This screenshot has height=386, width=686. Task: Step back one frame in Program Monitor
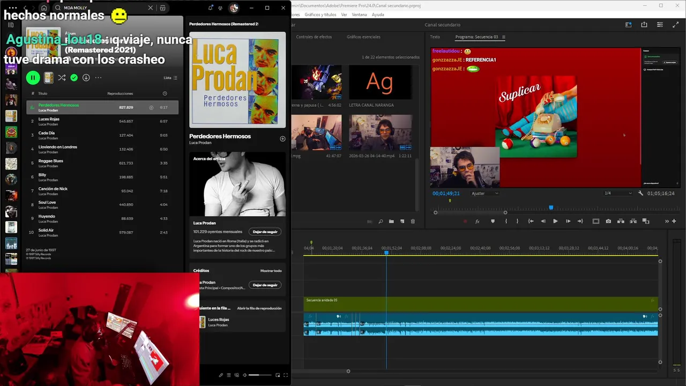coord(543,221)
